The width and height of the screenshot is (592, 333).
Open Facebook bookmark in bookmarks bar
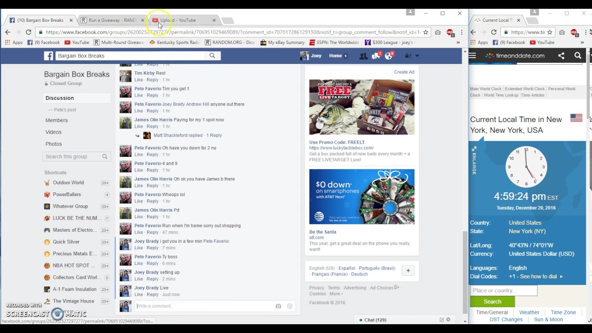click(43, 43)
